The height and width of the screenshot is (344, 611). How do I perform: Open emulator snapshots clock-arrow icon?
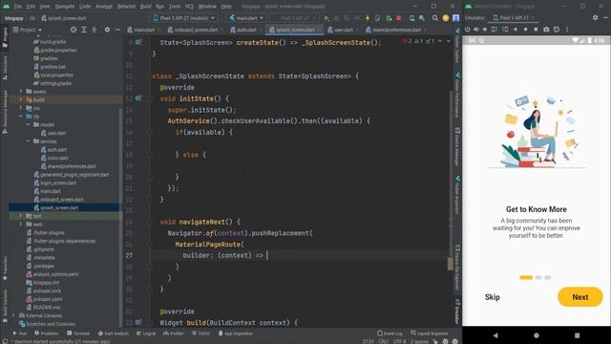[x=557, y=30]
